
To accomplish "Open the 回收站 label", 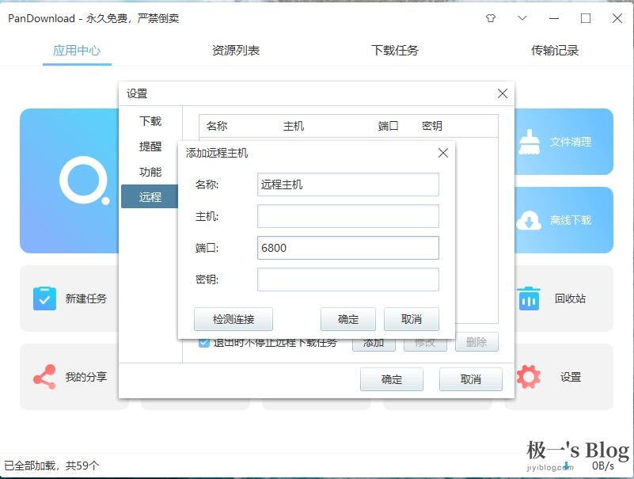I will pos(570,298).
